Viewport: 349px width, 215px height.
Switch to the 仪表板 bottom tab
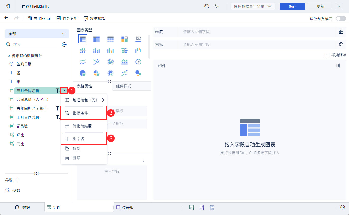(x=125, y=207)
